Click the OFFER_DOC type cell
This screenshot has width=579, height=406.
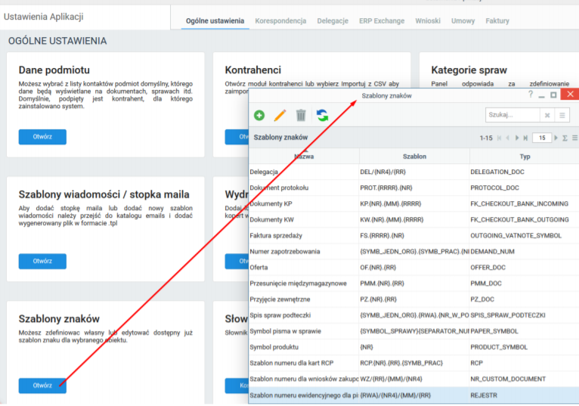click(x=525, y=268)
